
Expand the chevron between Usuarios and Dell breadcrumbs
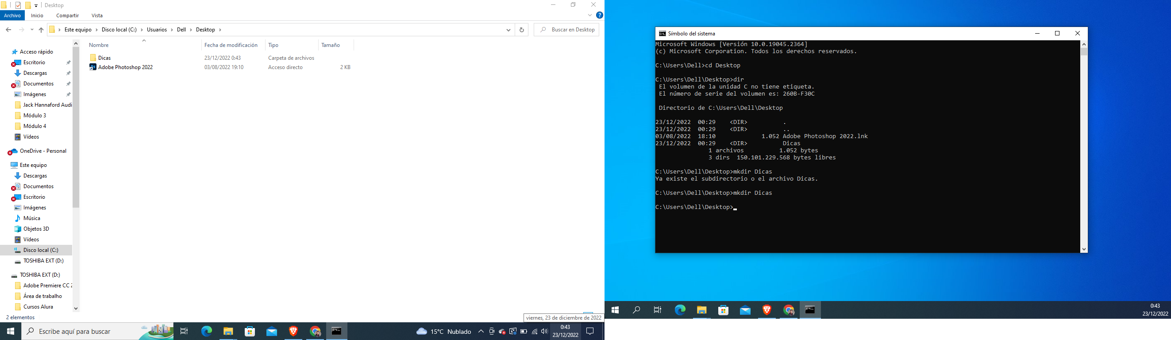pos(172,30)
